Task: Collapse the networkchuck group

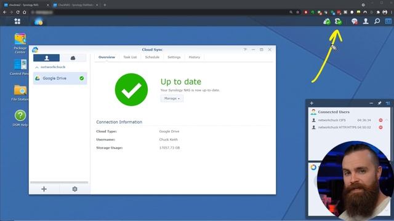Action: (x=37, y=67)
